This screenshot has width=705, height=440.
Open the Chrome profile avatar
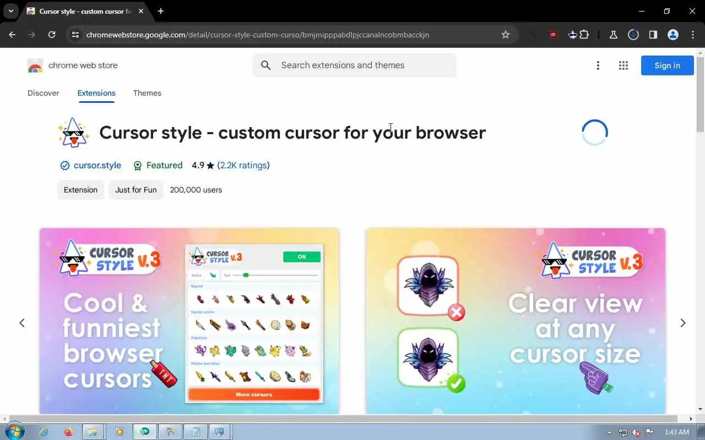[x=673, y=35]
